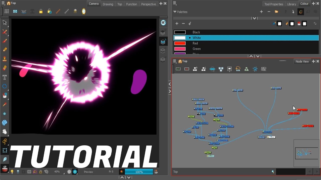Open the 40% zoom level dropdown

[x=57, y=172]
